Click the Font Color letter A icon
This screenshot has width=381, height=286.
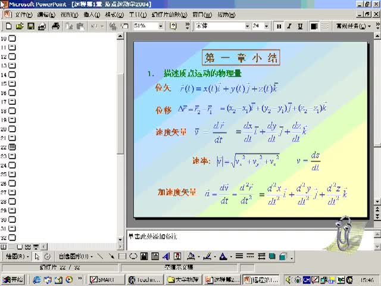[223, 256]
